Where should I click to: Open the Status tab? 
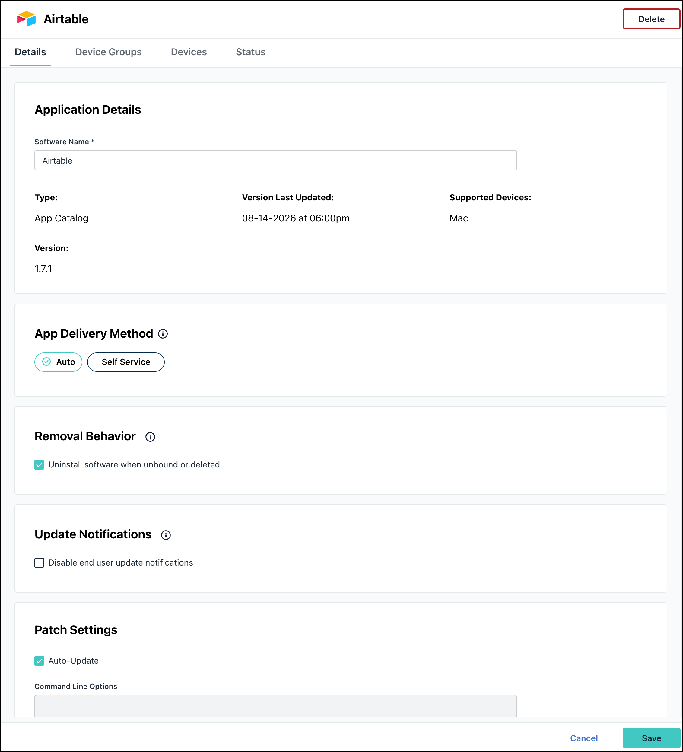pyautogui.click(x=250, y=52)
